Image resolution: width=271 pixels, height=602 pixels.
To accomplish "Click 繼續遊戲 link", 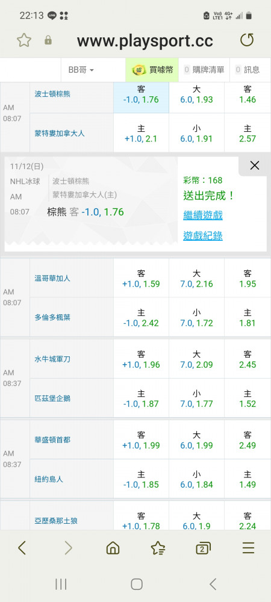I will [203, 215].
